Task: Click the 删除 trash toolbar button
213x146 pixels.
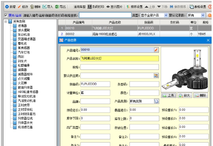Action: [x=35, y=7]
